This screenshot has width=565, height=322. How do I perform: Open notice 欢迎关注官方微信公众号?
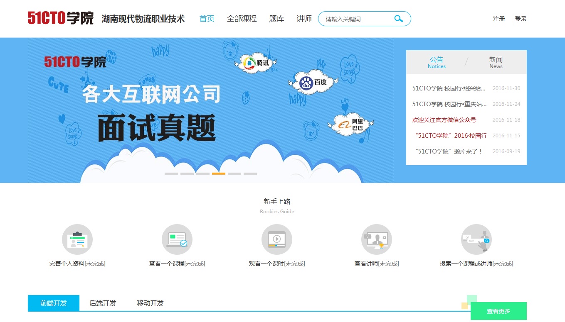444,120
